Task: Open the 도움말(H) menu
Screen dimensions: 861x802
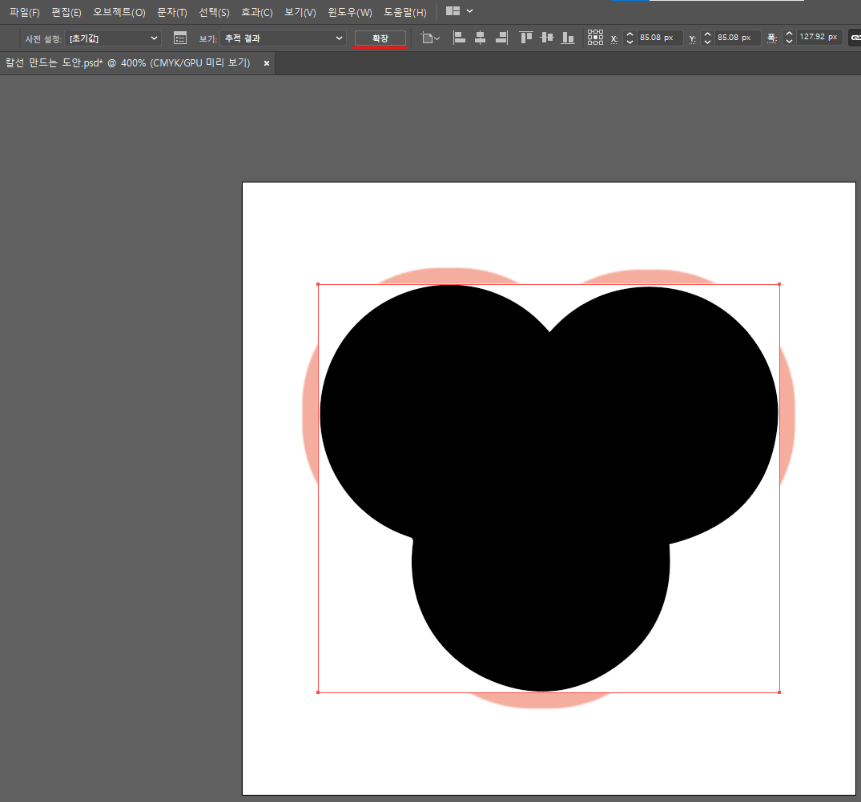Action: (x=404, y=12)
